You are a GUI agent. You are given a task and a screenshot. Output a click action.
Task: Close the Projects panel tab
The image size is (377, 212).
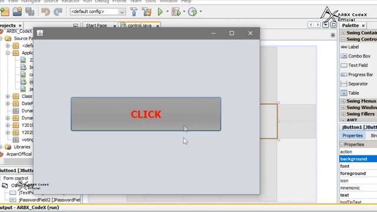click(x=20, y=25)
